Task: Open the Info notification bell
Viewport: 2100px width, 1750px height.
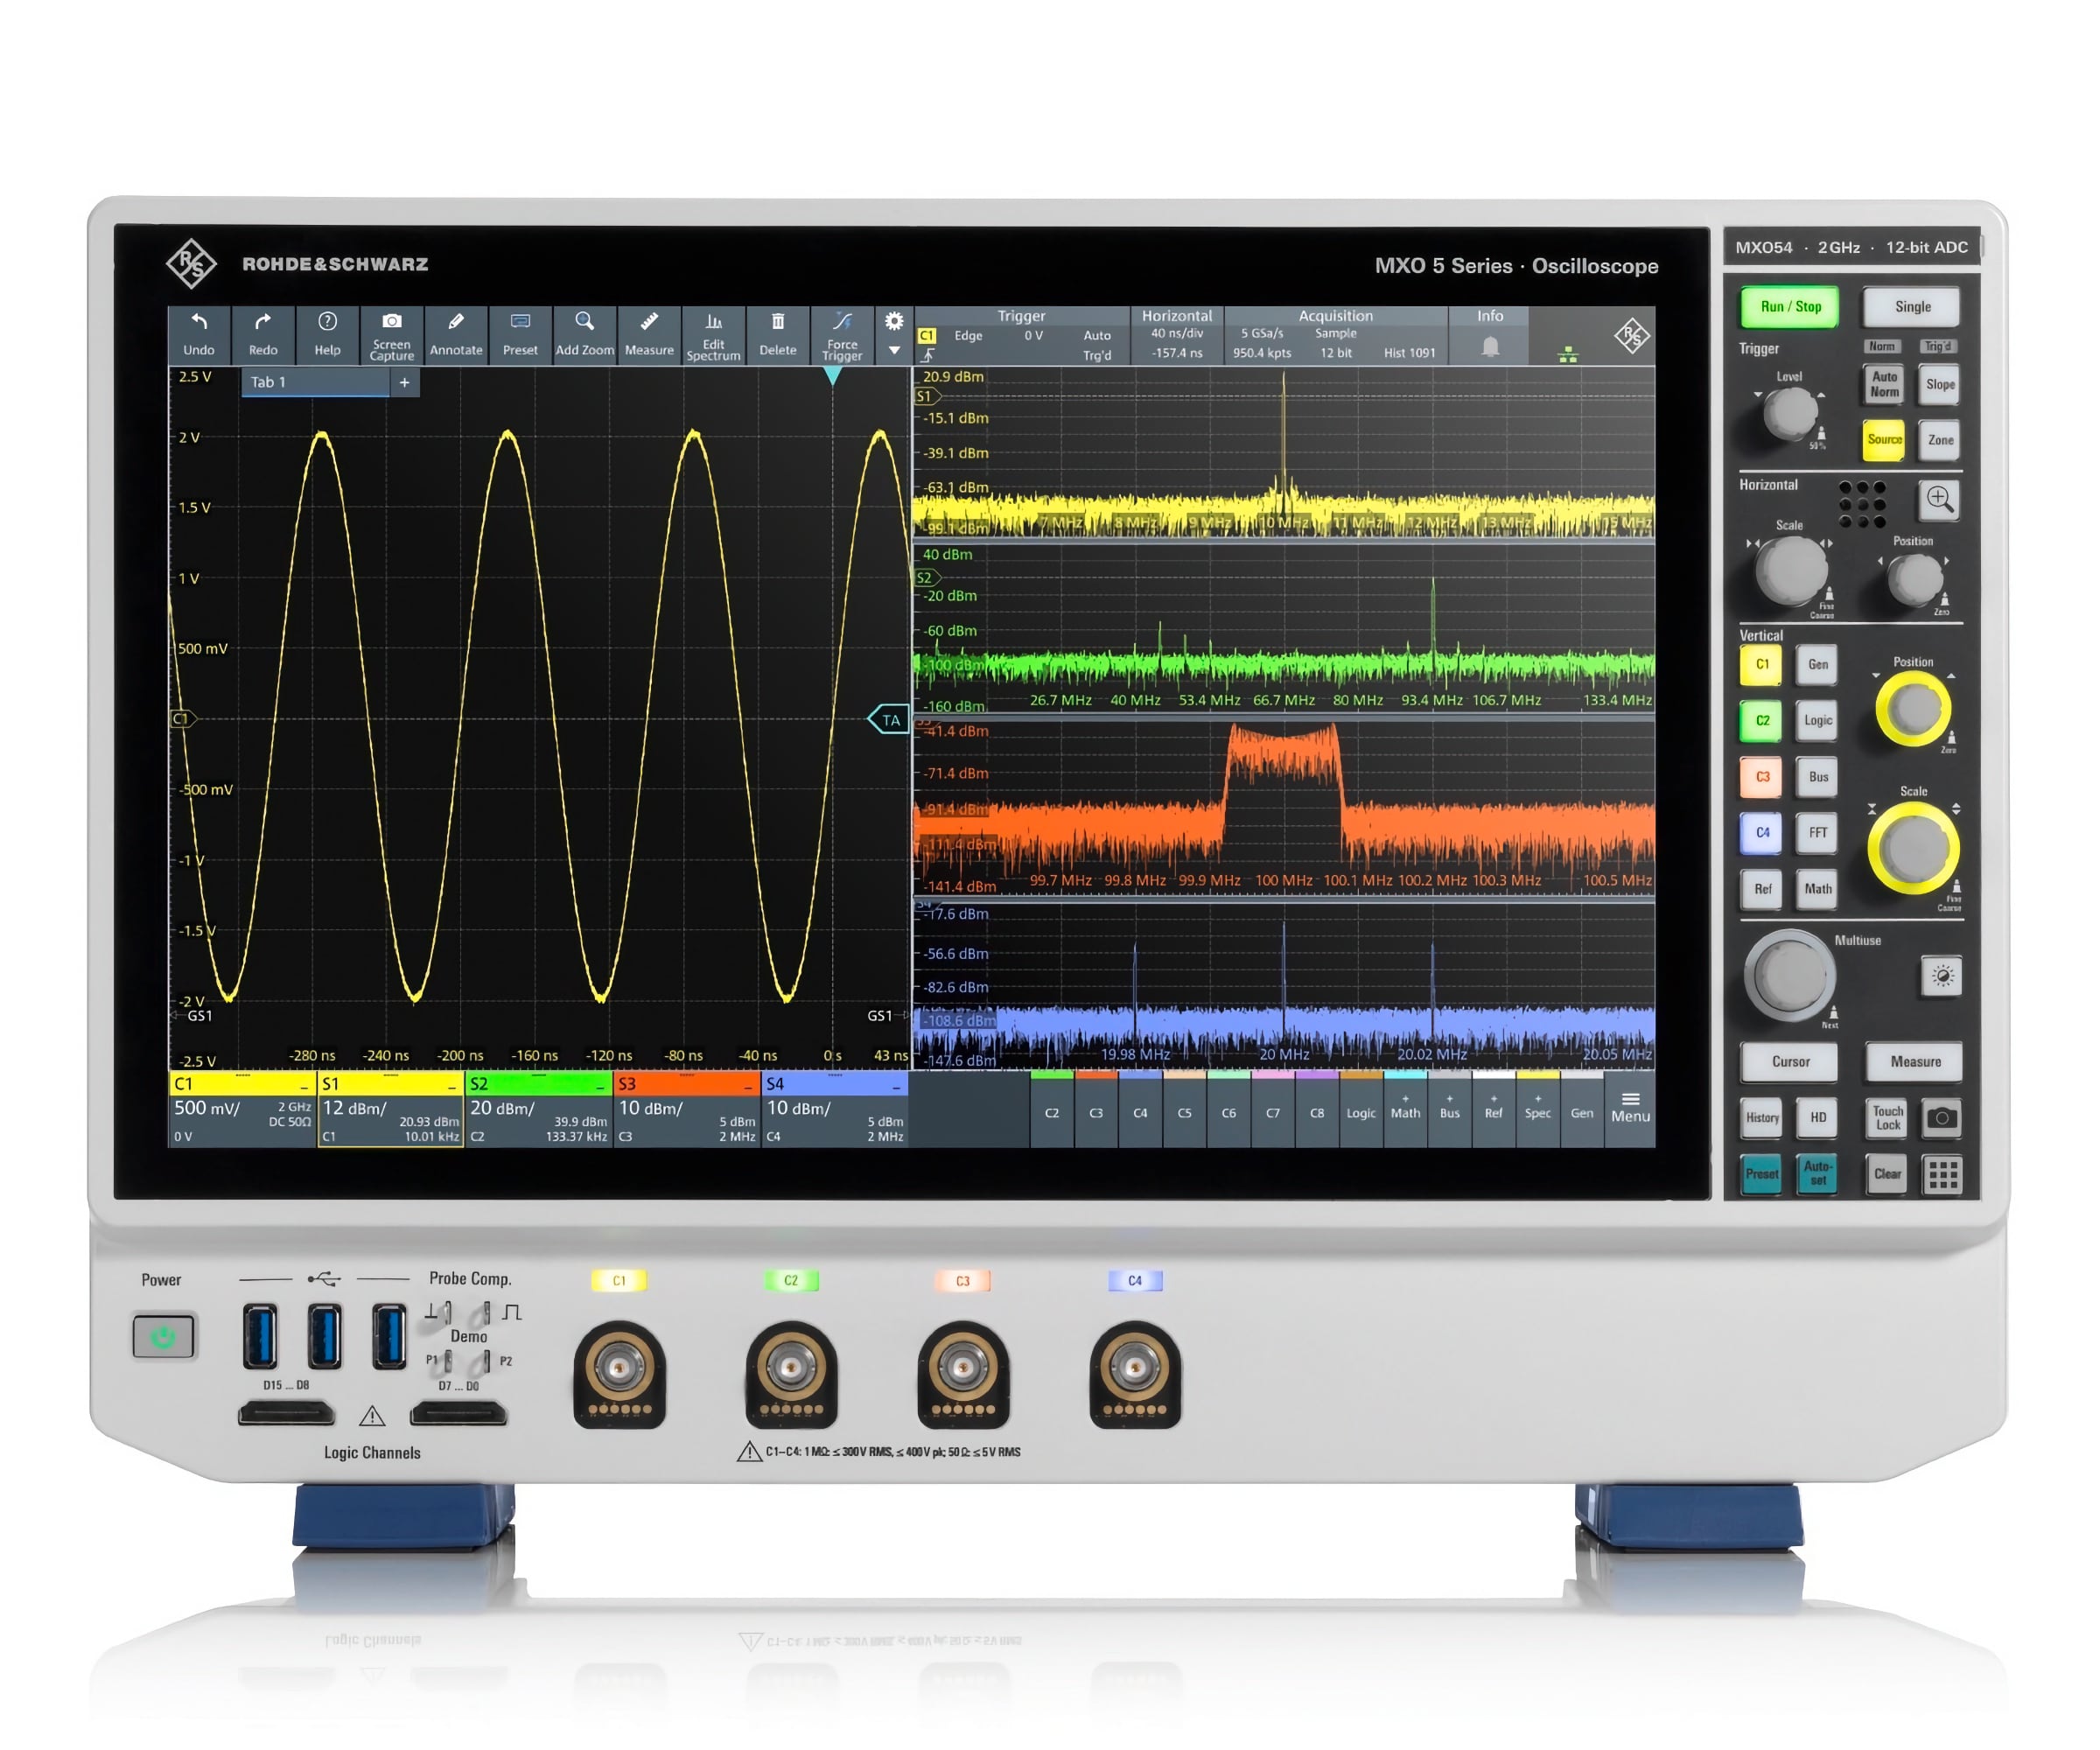Action: point(1490,347)
